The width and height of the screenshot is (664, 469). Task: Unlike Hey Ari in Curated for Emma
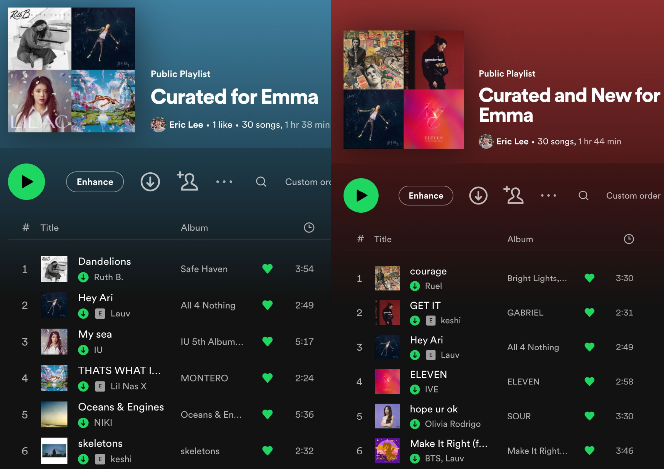click(267, 305)
